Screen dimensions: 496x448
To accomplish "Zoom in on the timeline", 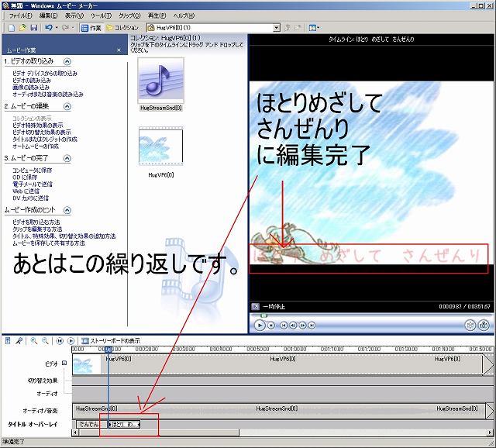I will pyautogui.click(x=33, y=341).
